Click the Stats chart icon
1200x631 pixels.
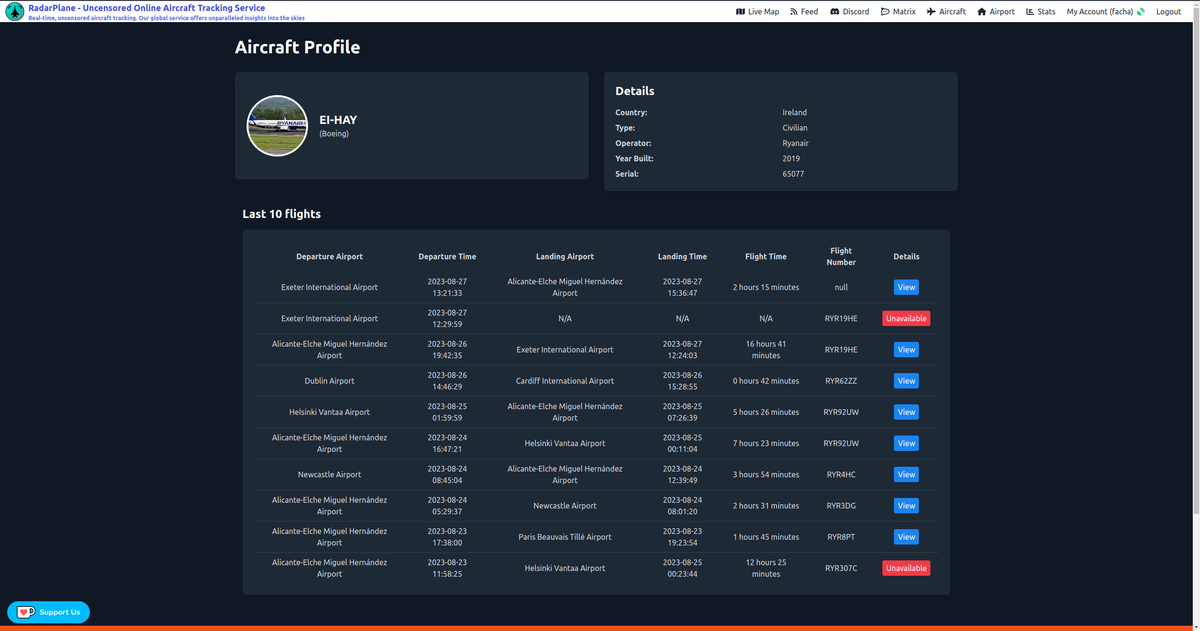[1030, 12]
